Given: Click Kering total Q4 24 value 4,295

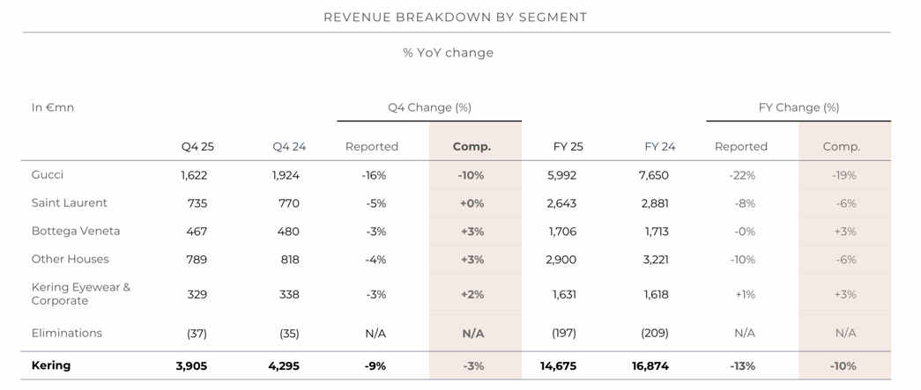Looking at the screenshot, I should (282, 365).
